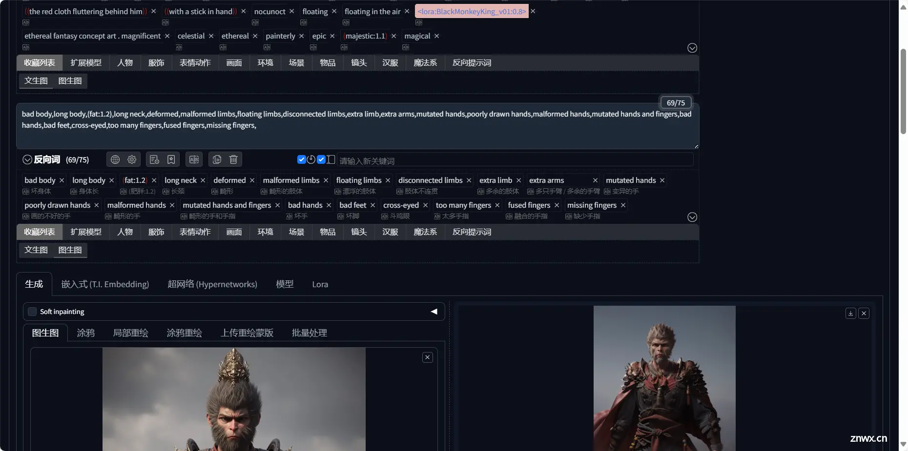The width and height of the screenshot is (908, 451).
Task: Switch to the 涂鸦 tab
Action: (x=86, y=333)
